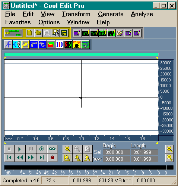The height and width of the screenshot is (186, 178).
Task: Jump to beginning of the waveform
Action: (9, 158)
